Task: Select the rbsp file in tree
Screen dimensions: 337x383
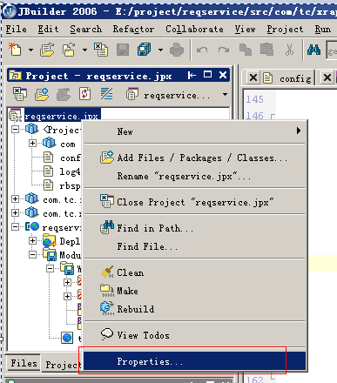Action: [x=70, y=185]
